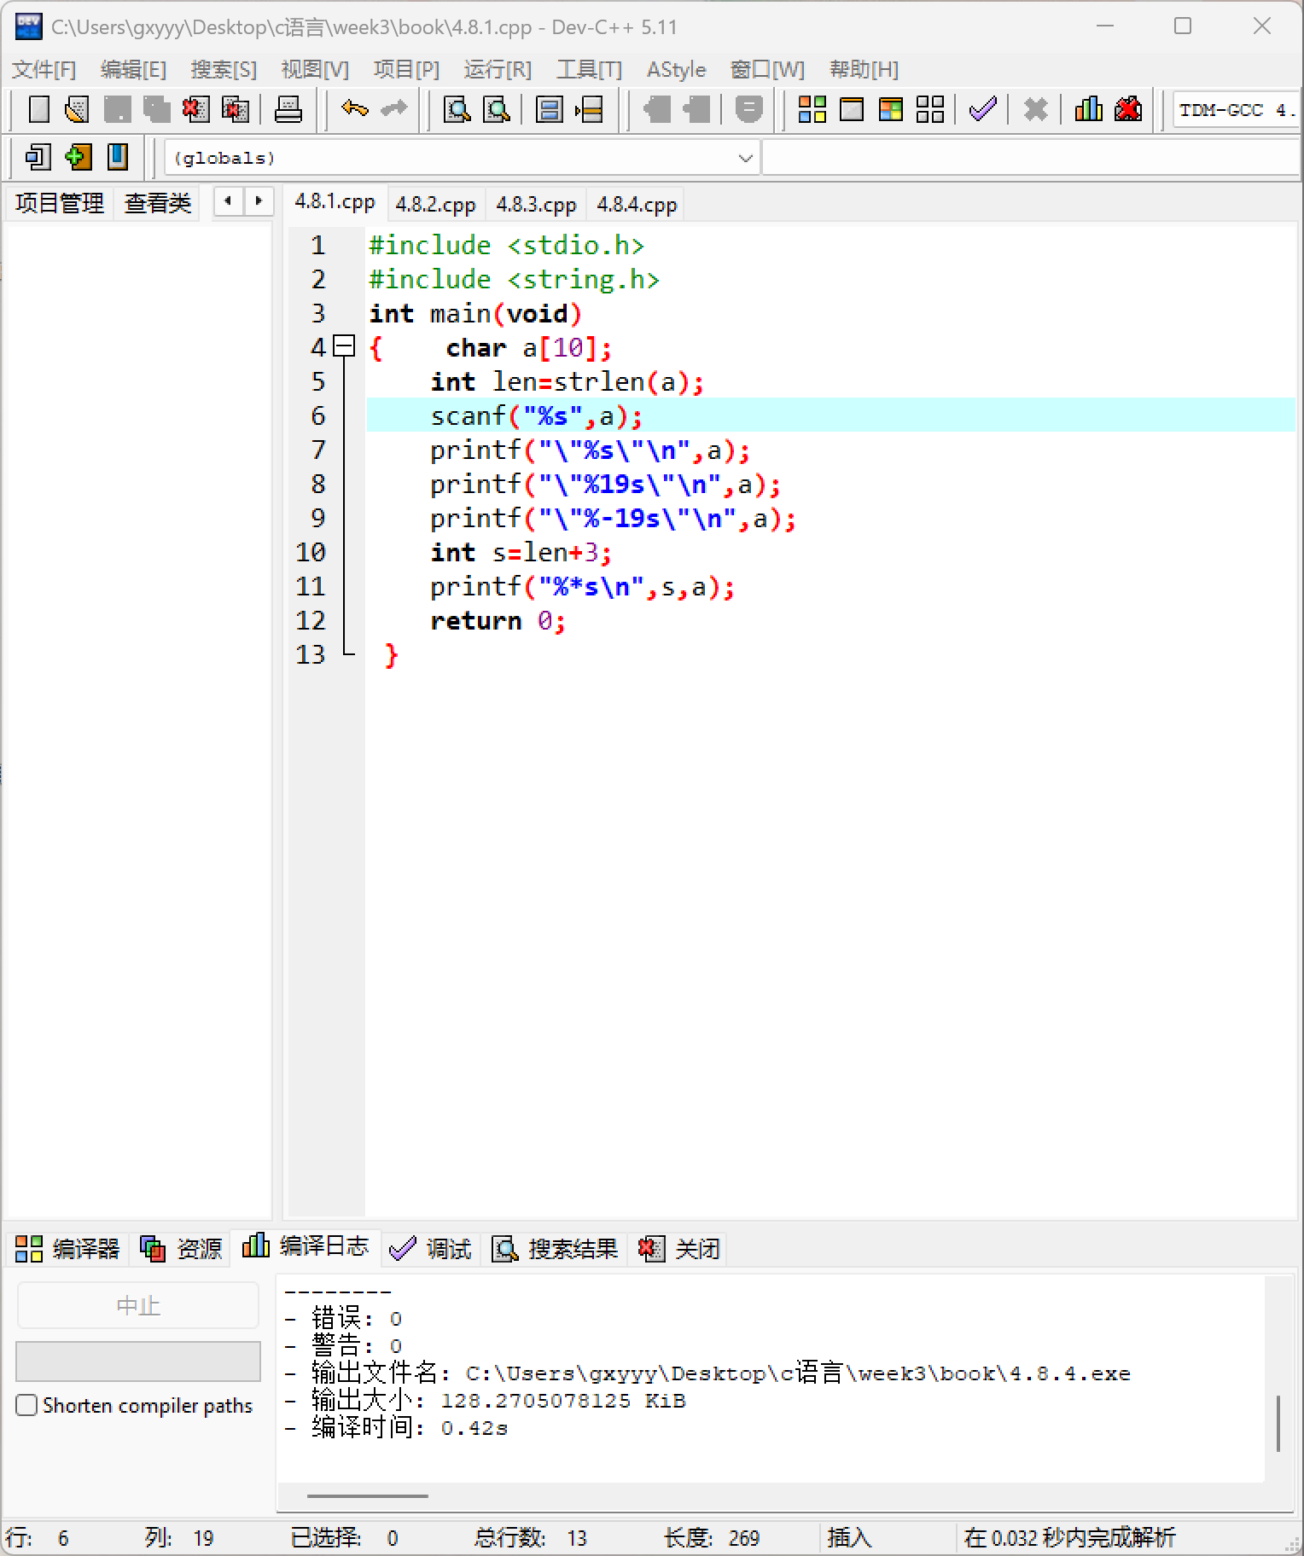Switch to the 编译器 bottom tab
The image size is (1304, 1556).
click(x=67, y=1249)
